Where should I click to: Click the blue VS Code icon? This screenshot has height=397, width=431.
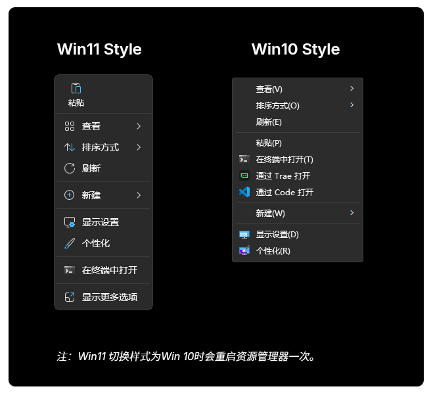(244, 192)
